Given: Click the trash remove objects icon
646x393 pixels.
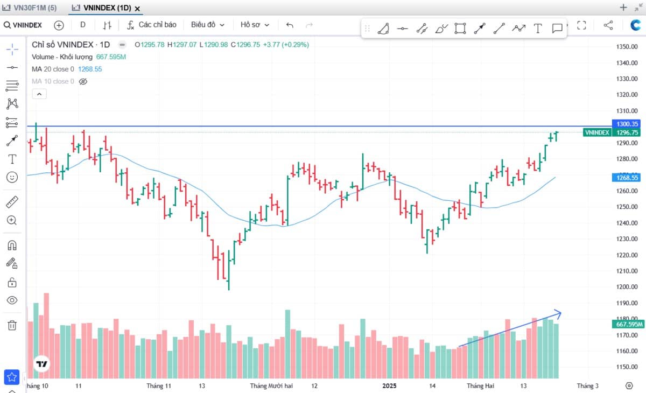Looking at the screenshot, I should [x=12, y=325].
